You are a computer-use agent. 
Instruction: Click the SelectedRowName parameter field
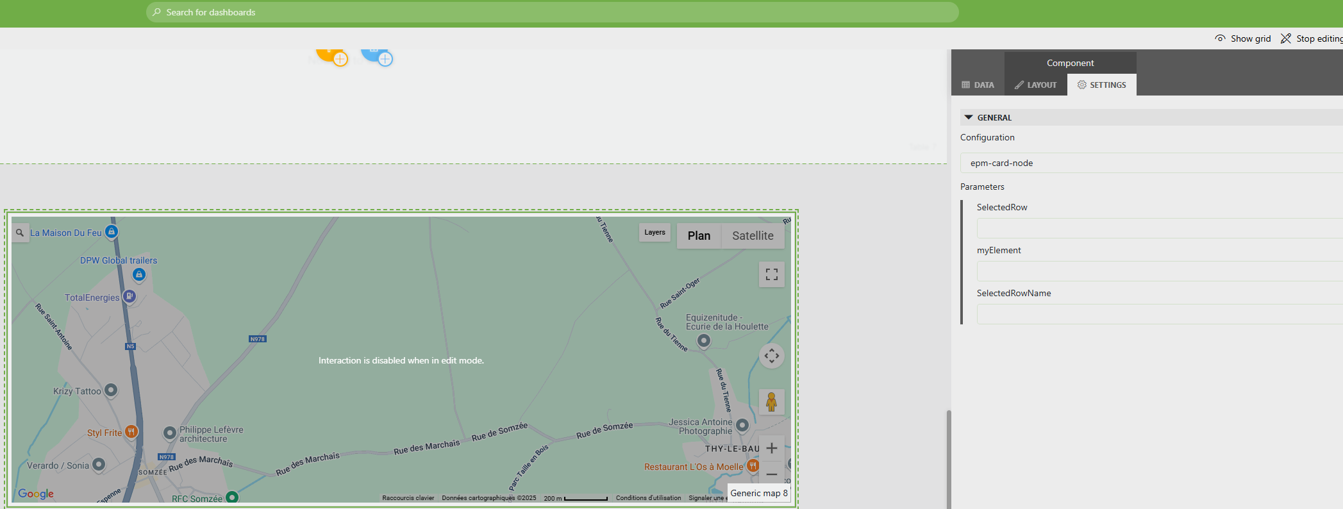tap(1160, 314)
